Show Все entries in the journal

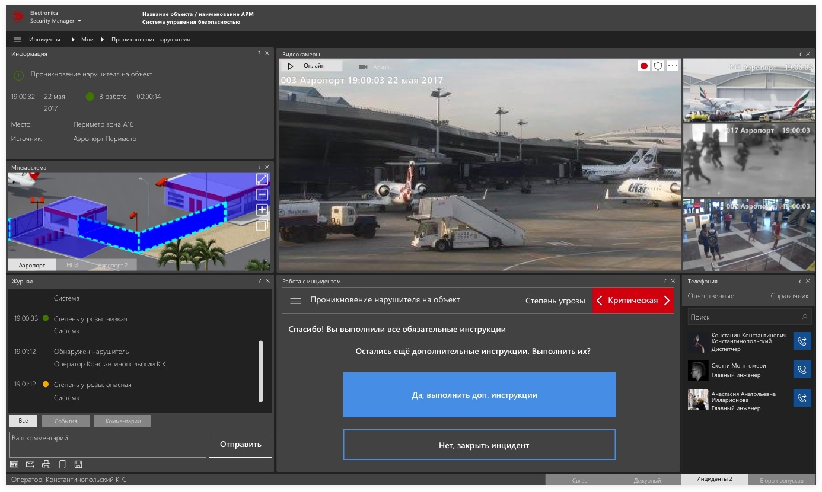point(23,421)
